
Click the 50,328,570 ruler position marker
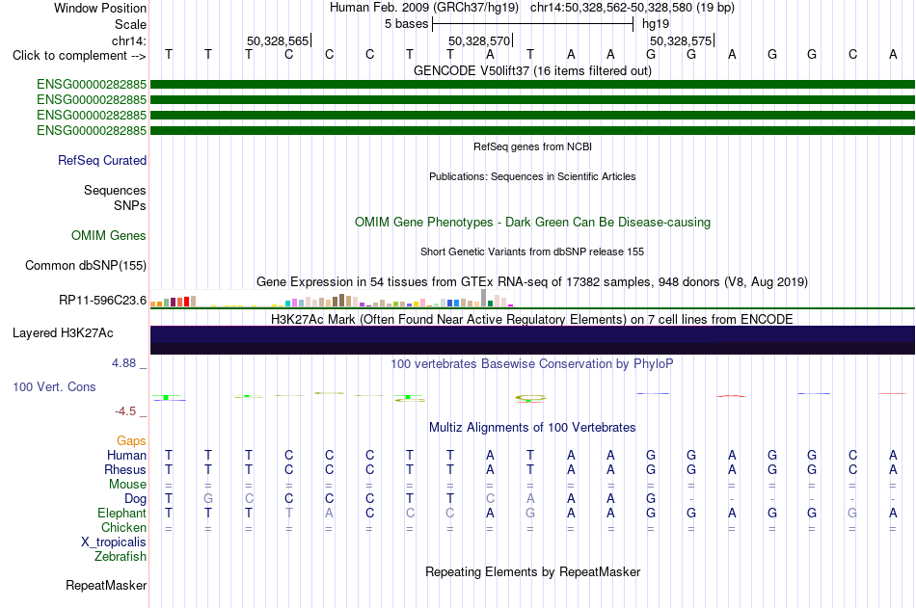tap(479, 40)
